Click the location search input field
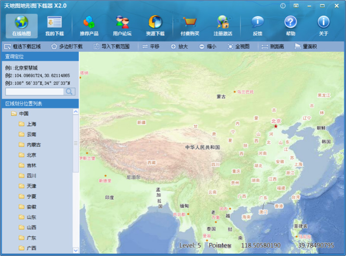The image size is (346, 256). [x=34, y=92]
